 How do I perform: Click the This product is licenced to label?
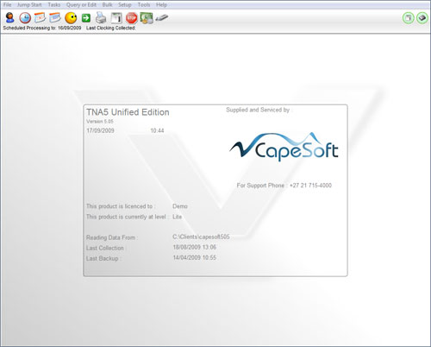(121, 206)
